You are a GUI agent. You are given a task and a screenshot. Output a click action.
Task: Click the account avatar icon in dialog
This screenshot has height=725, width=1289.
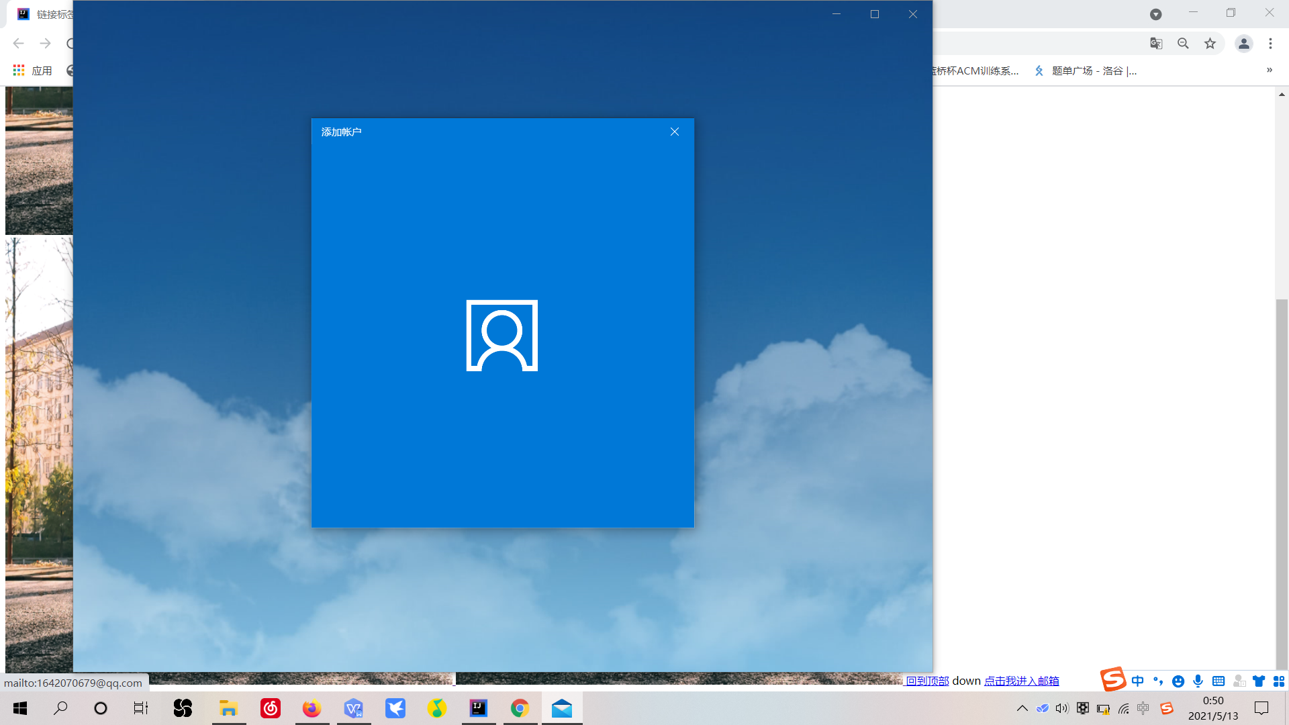502,335
